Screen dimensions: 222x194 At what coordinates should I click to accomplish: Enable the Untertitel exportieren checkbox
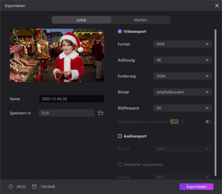click(120, 164)
